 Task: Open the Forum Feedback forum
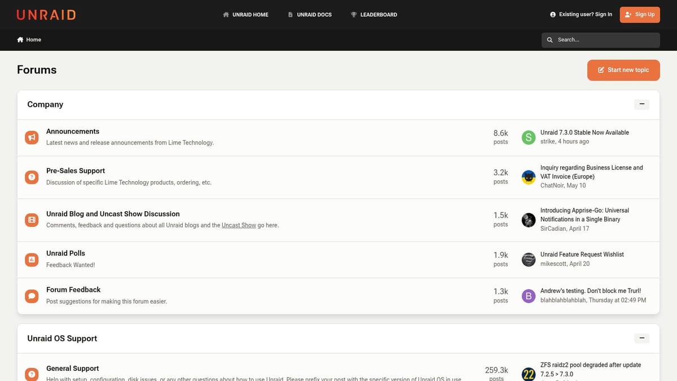coord(73,290)
